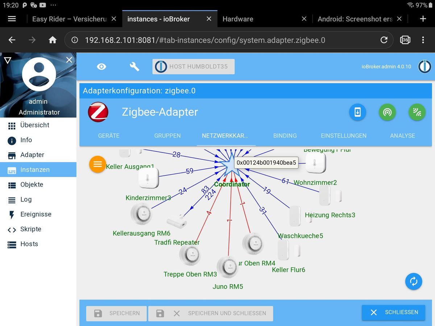Close the Hardware browser tab
The width and height of the screenshot is (435, 326).
[304, 19]
